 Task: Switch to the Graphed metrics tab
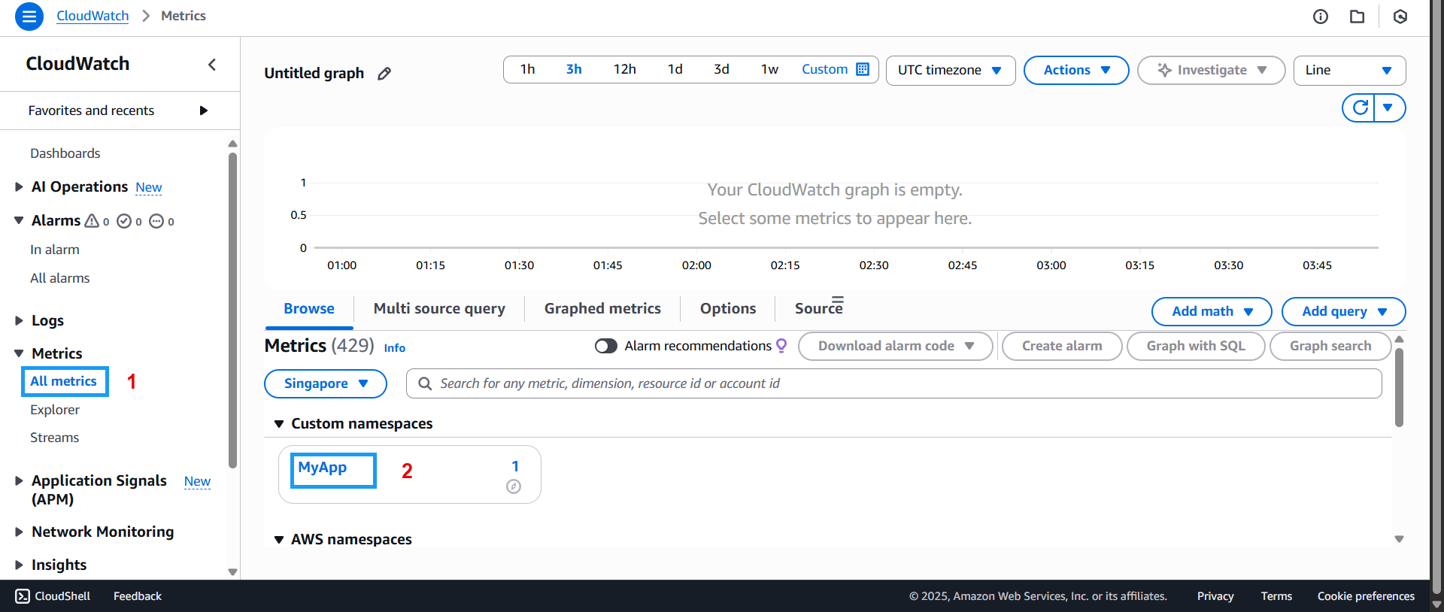pyautogui.click(x=602, y=308)
